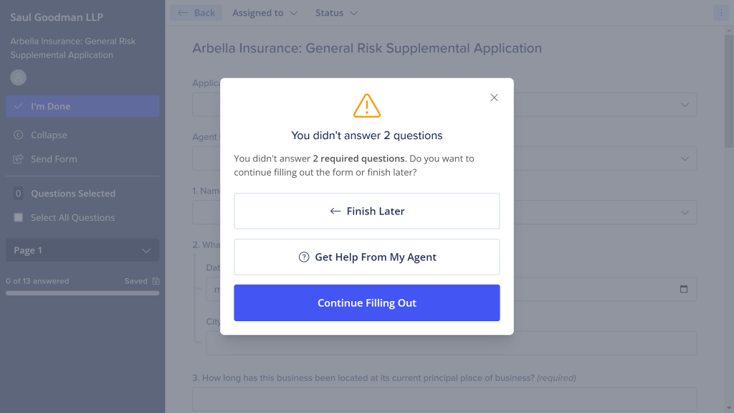Check the Select All Questions checkbox

coord(18,217)
